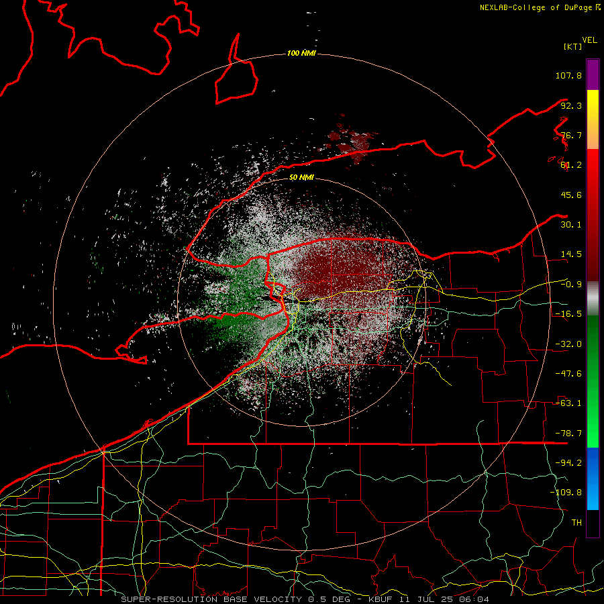Click the -63.1 legend value
Screen dimensions: 604x604
click(x=568, y=403)
